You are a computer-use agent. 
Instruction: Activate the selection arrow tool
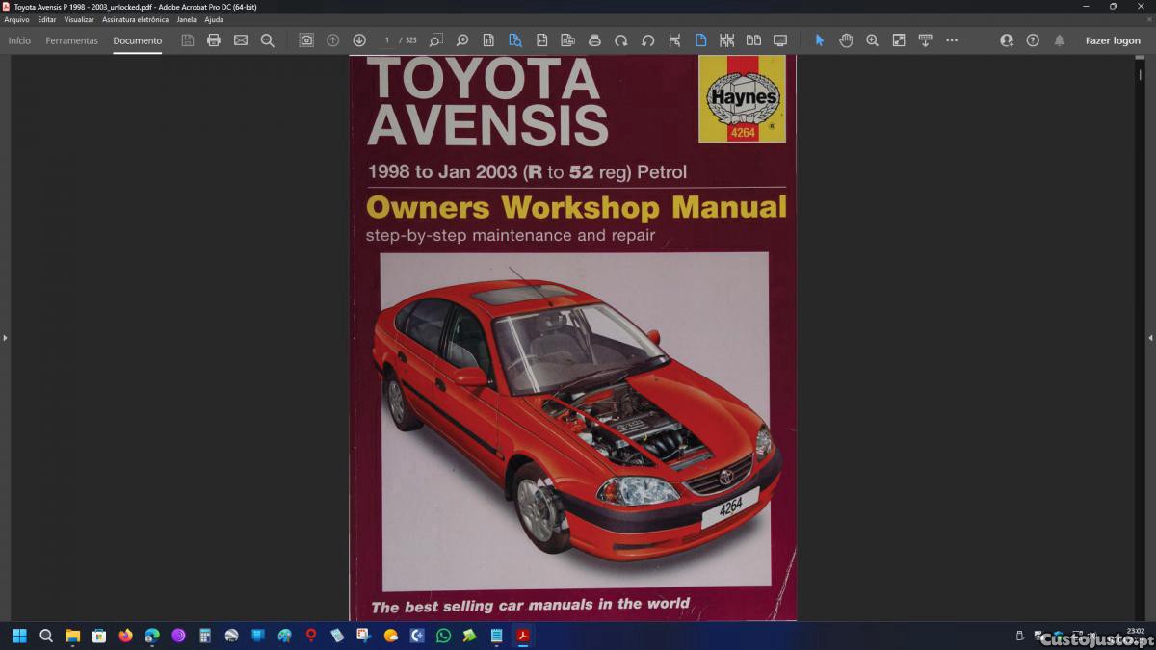(x=820, y=40)
